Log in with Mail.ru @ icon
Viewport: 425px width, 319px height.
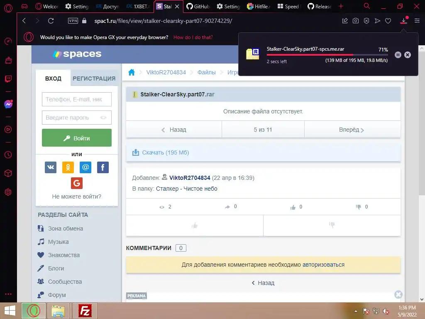coord(85,167)
